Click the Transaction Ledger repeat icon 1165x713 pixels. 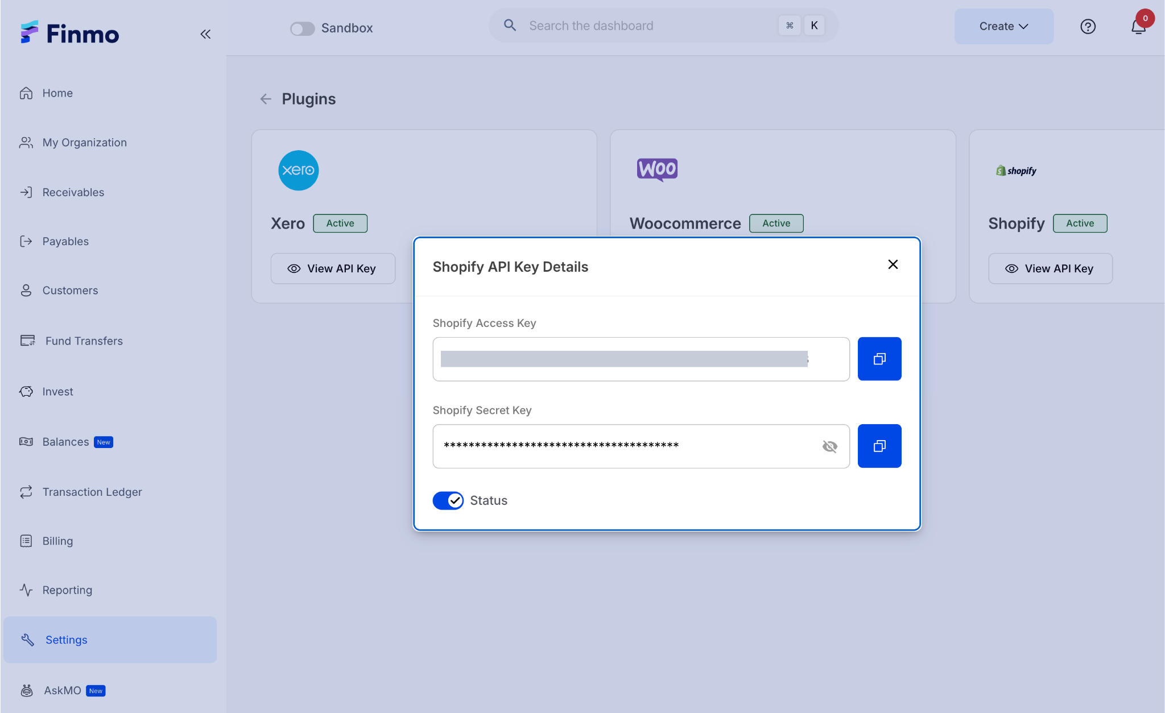coord(26,492)
